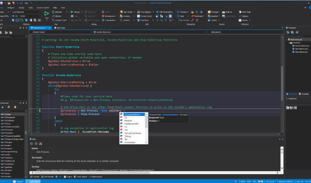Open the Monitor tool
Screen dimensions: 311x183
tap(57, 16)
